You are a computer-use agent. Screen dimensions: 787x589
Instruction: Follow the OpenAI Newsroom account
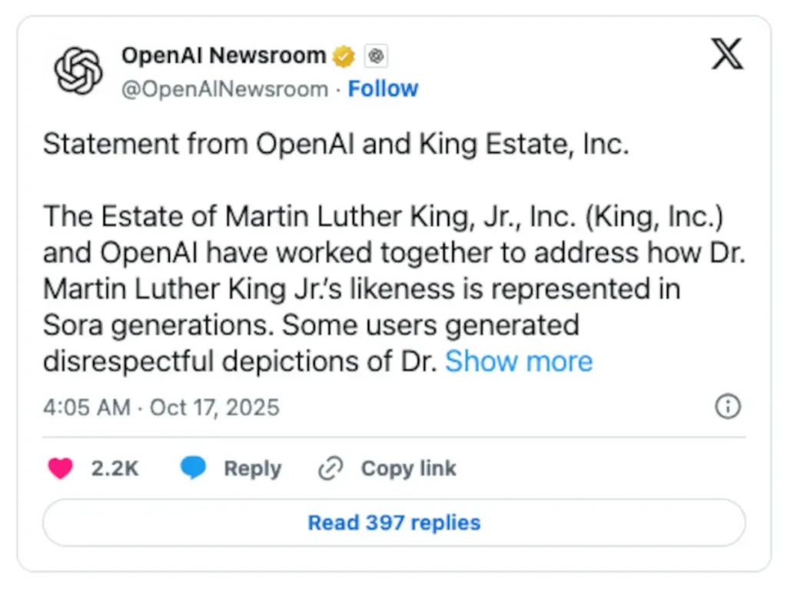pyautogui.click(x=383, y=89)
